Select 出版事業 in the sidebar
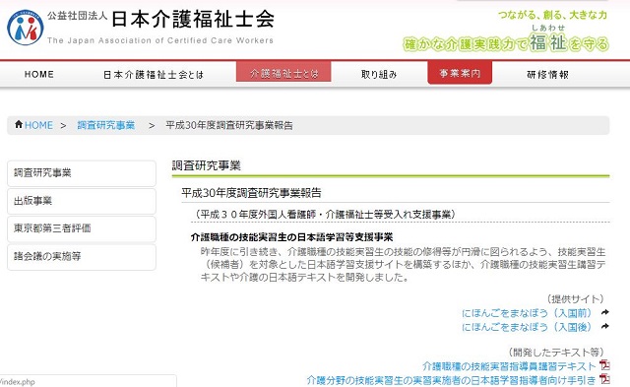This screenshot has width=630, height=387. click(82, 201)
